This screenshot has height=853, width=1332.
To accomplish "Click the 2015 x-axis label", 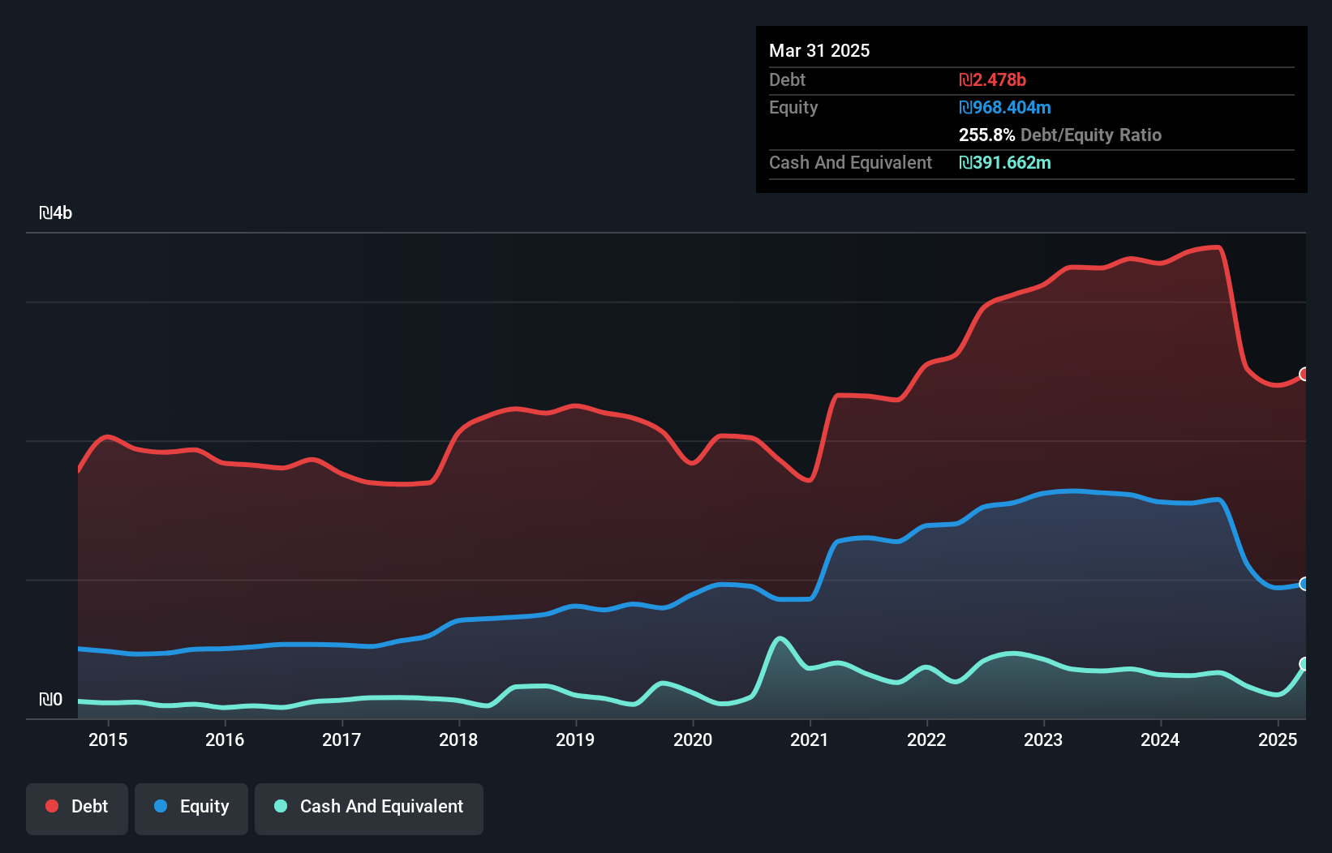I will 108,739.
